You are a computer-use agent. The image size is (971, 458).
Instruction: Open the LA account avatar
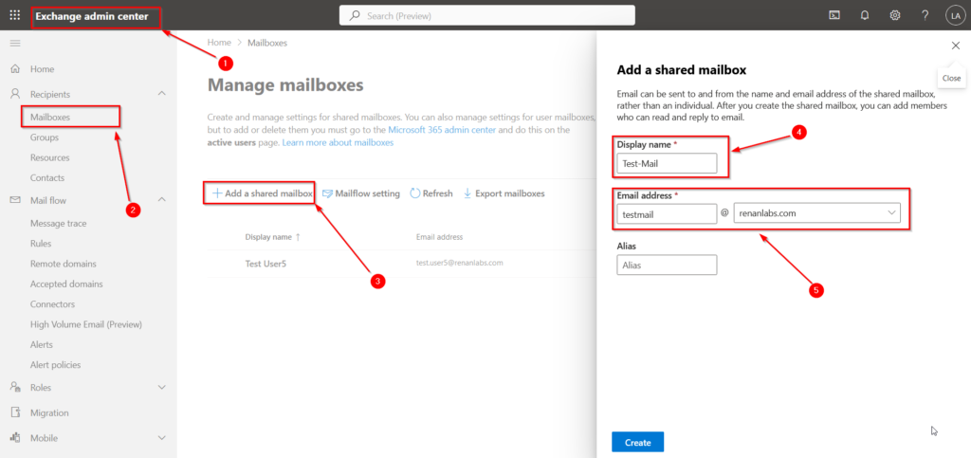coord(955,15)
